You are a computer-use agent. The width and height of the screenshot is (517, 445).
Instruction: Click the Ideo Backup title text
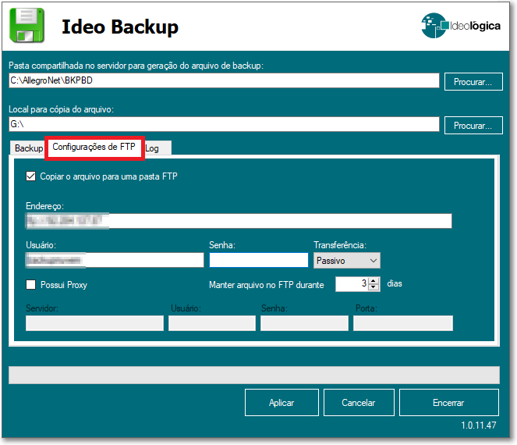click(120, 27)
